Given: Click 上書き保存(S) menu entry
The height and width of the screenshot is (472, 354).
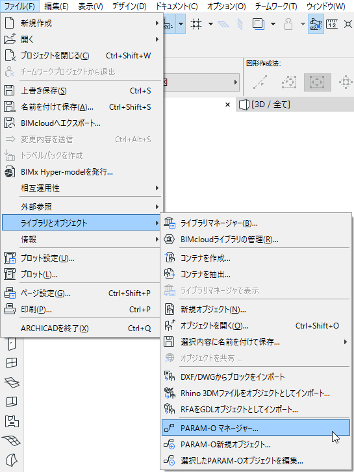Looking at the screenshot, I should (x=82, y=91).
